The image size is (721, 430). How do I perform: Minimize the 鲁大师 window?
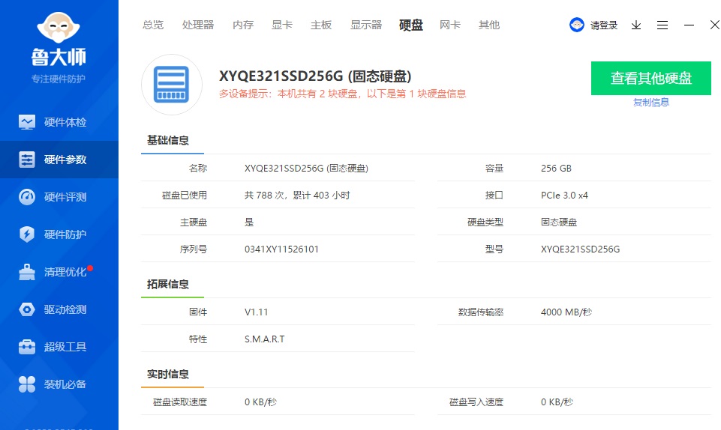689,25
